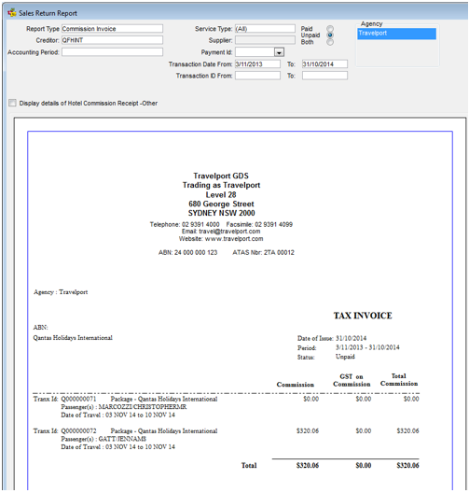Click the Service Type field showing (All)
The height and width of the screenshot is (493, 469).
(x=265, y=29)
